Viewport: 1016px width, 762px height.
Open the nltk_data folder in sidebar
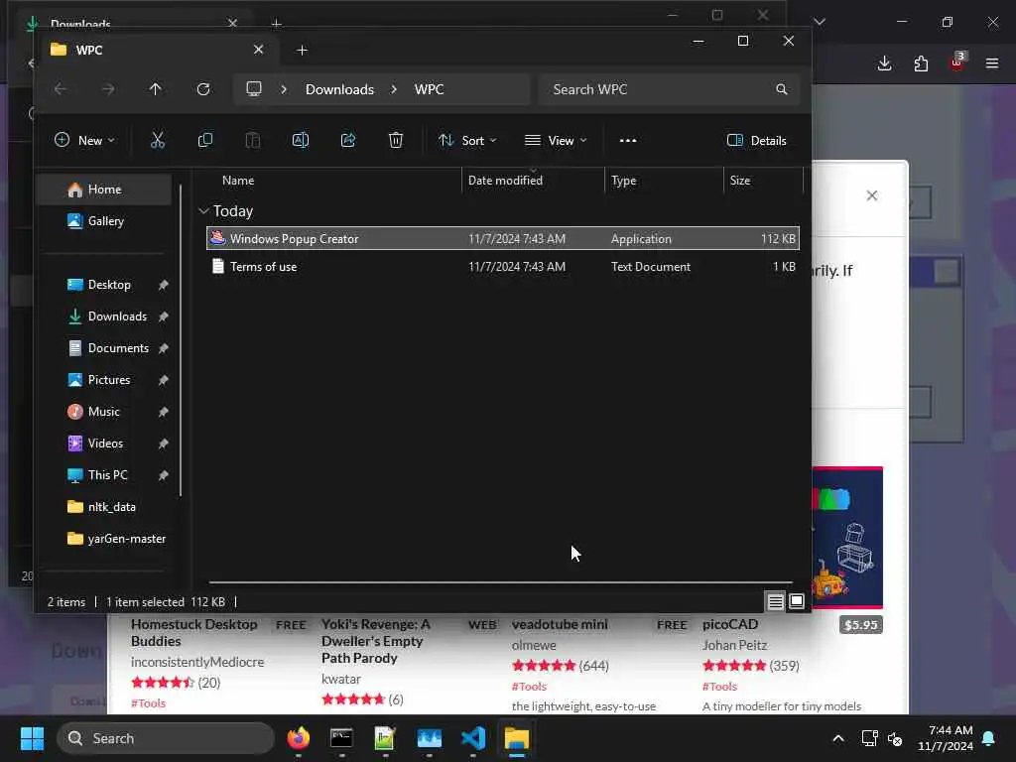tap(103, 507)
